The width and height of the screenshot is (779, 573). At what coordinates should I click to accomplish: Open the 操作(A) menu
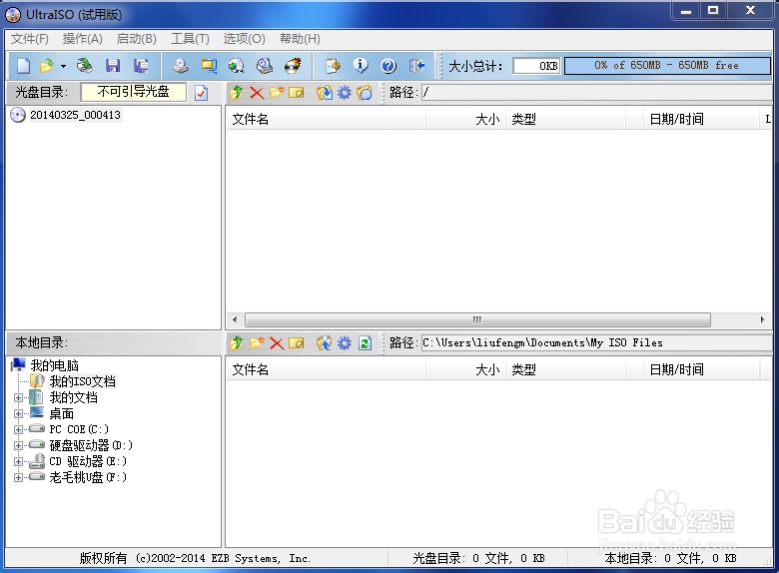click(x=83, y=39)
